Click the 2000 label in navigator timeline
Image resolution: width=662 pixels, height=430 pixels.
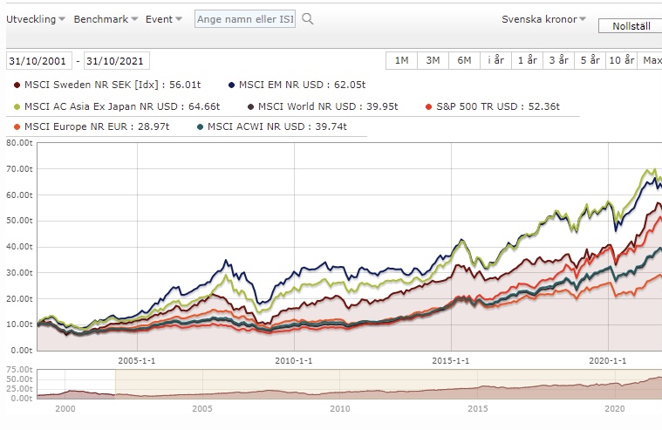65,408
